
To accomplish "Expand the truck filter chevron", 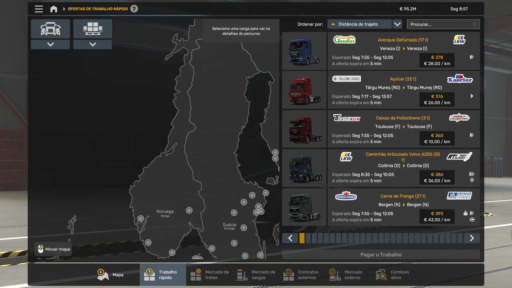I will (50, 44).
